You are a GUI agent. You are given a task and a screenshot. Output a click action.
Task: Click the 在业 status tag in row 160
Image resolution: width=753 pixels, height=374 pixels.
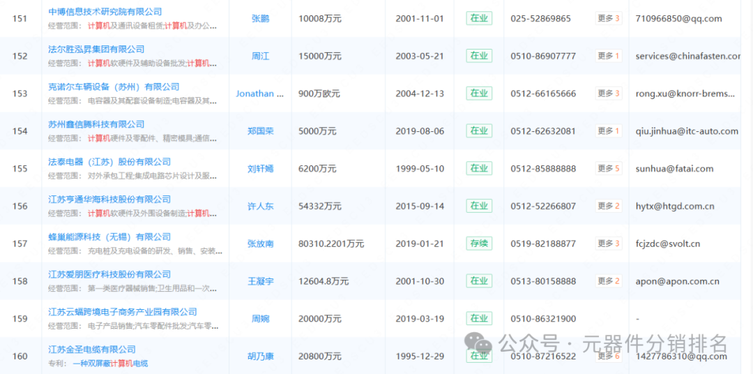tap(479, 356)
